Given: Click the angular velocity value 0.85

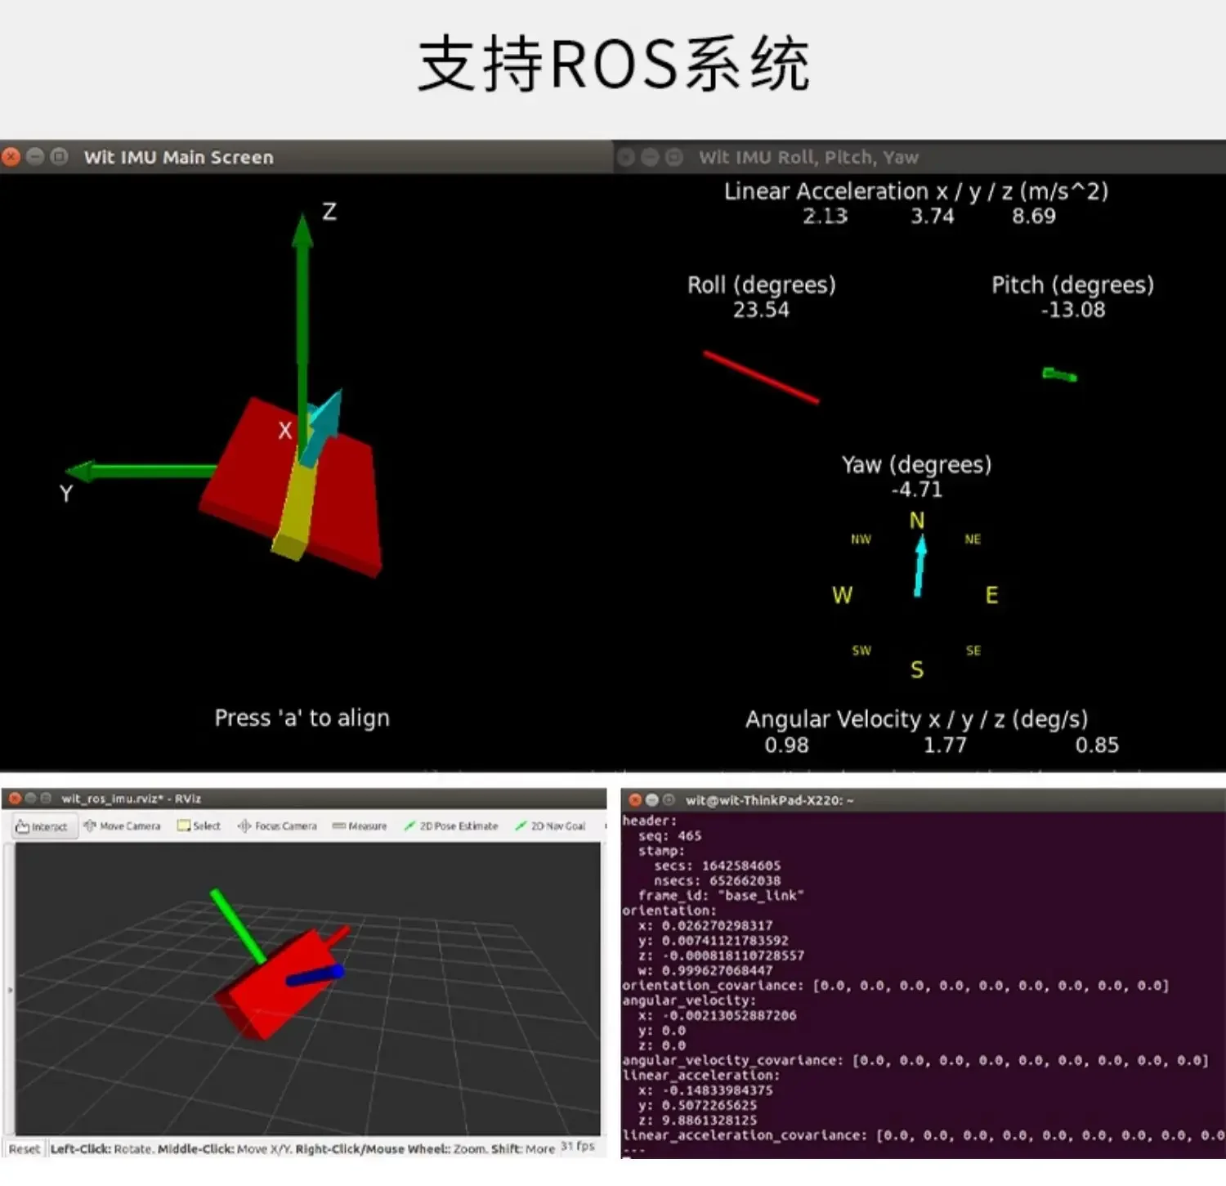Looking at the screenshot, I should click(x=1097, y=745).
